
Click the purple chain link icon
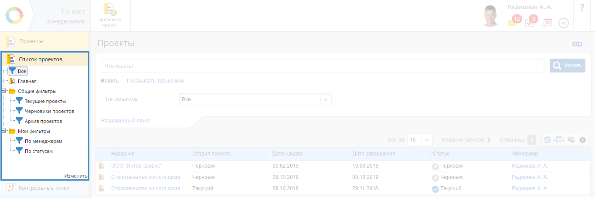pyautogui.click(x=577, y=44)
